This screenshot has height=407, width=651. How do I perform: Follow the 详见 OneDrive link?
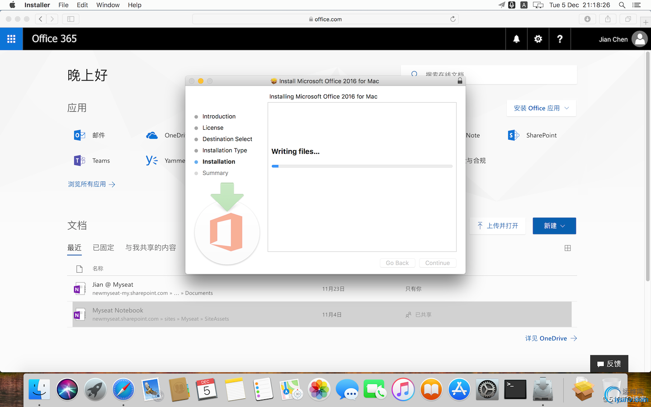point(551,338)
